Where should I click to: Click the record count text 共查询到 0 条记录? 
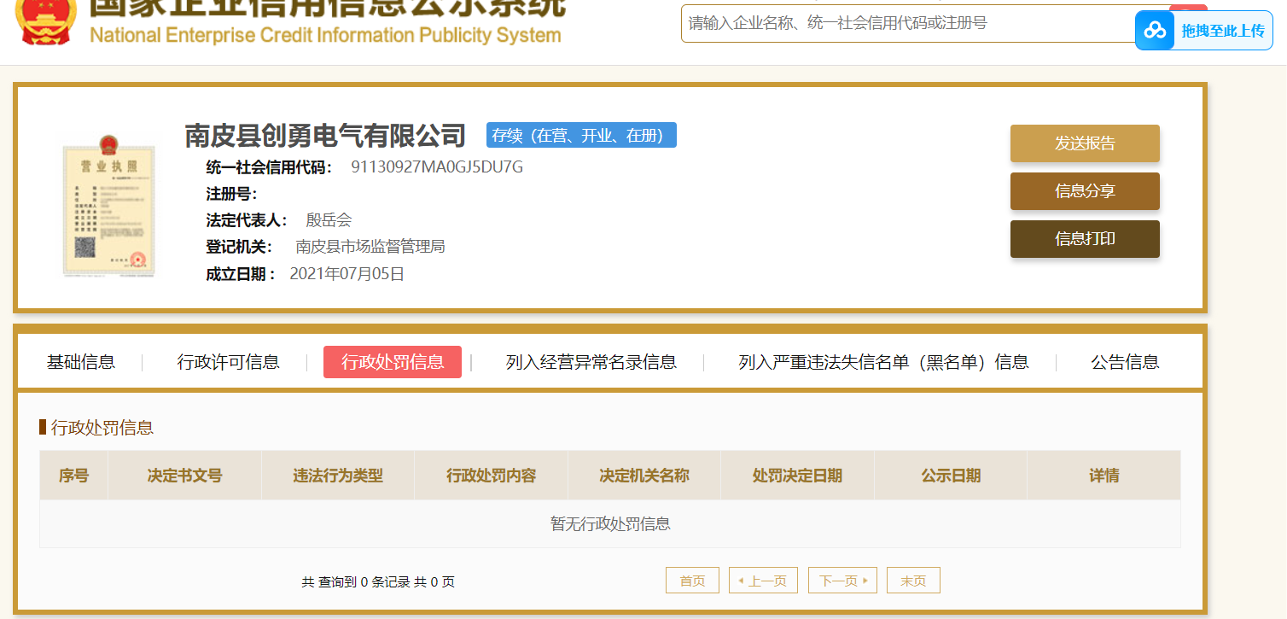click(356, 582)
